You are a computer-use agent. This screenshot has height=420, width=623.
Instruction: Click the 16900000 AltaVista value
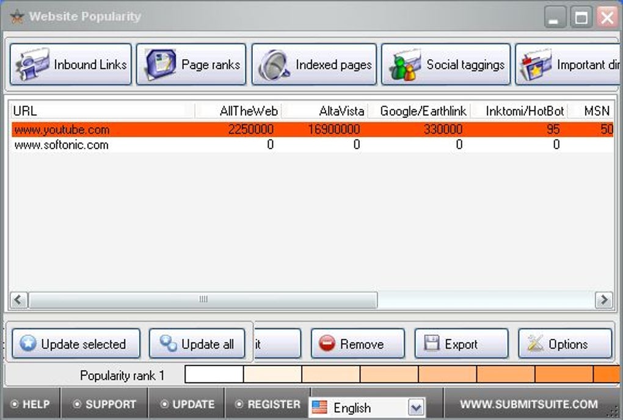(x=333, y=129)
